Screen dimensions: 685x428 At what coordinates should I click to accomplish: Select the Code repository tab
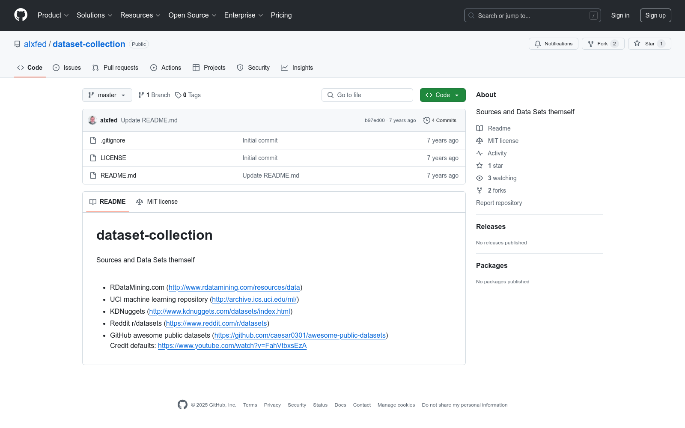coord(30,68)
